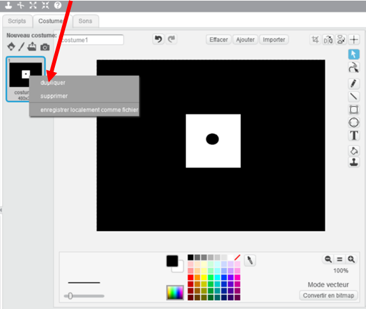This screenshot has height=309, width=366.
Task: Set costume center crosshair icon
Action: (354, 40)
